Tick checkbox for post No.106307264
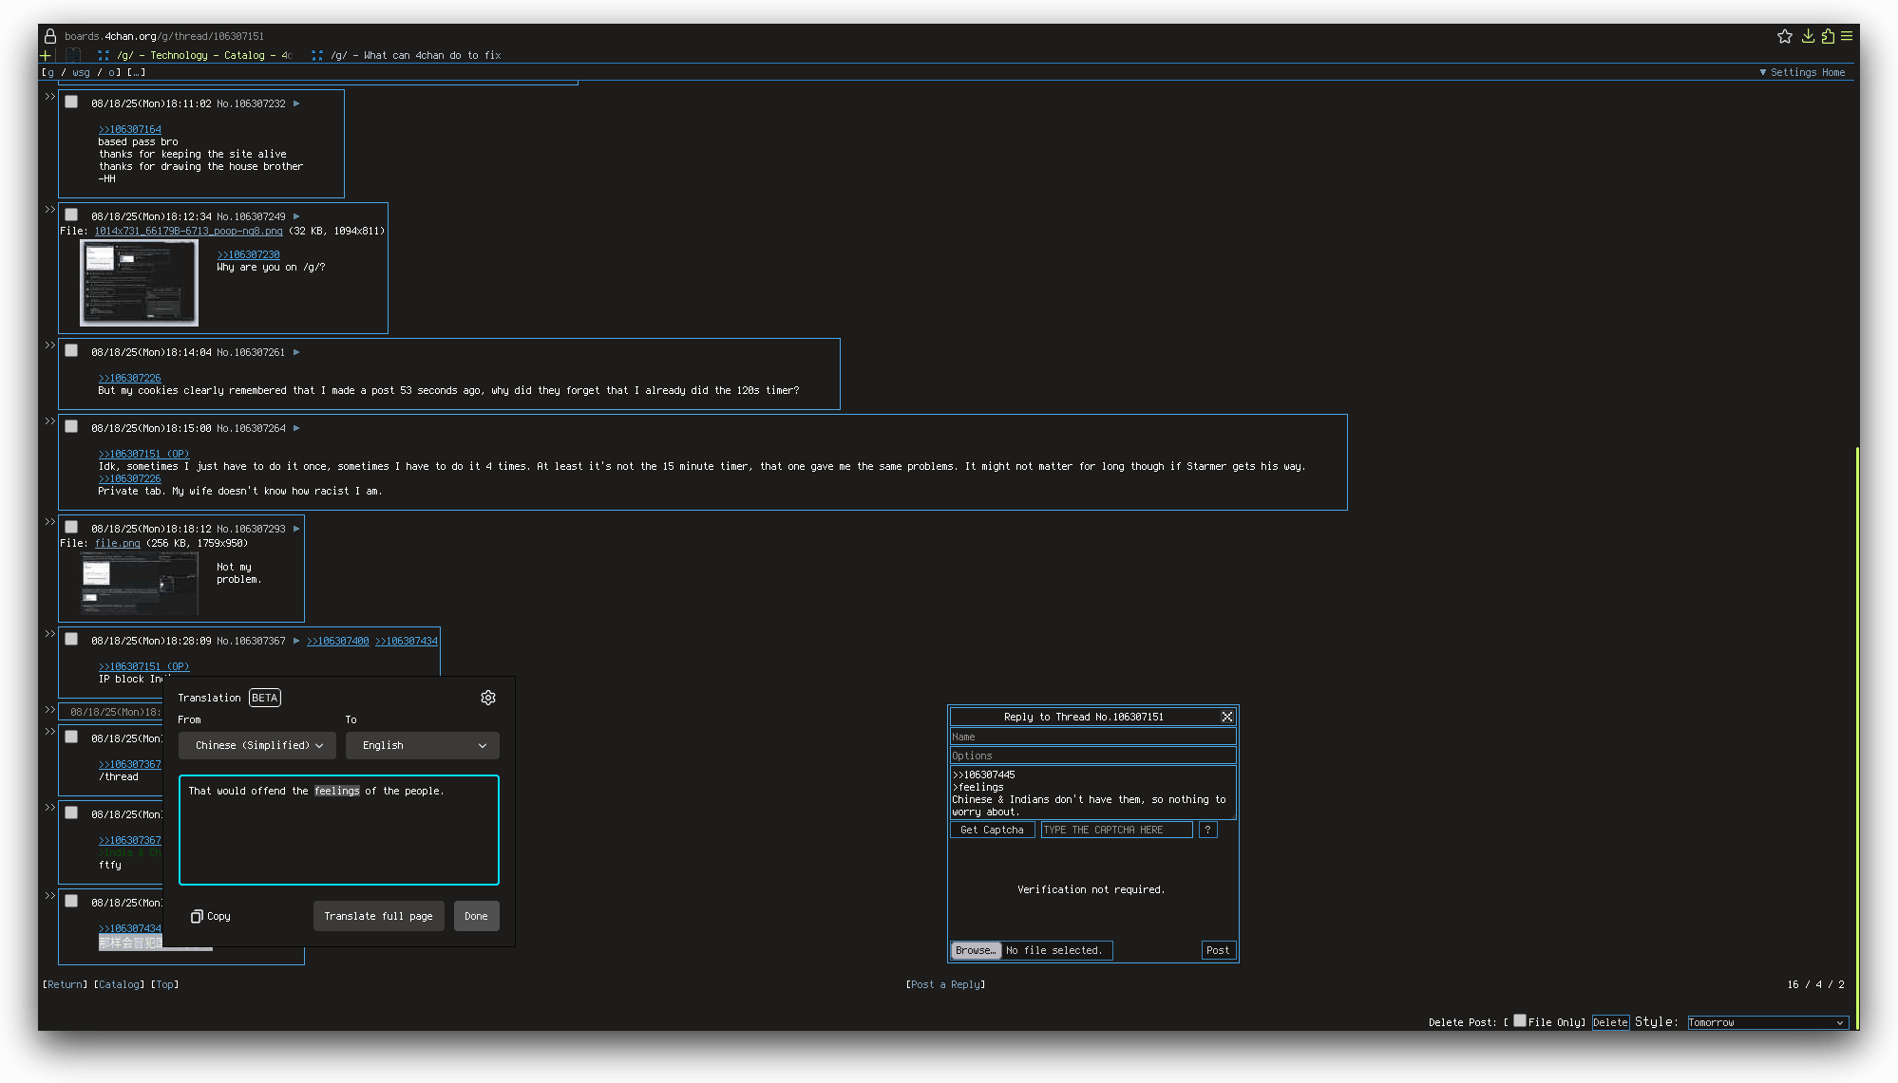1898x1083 pixels. 71,427
